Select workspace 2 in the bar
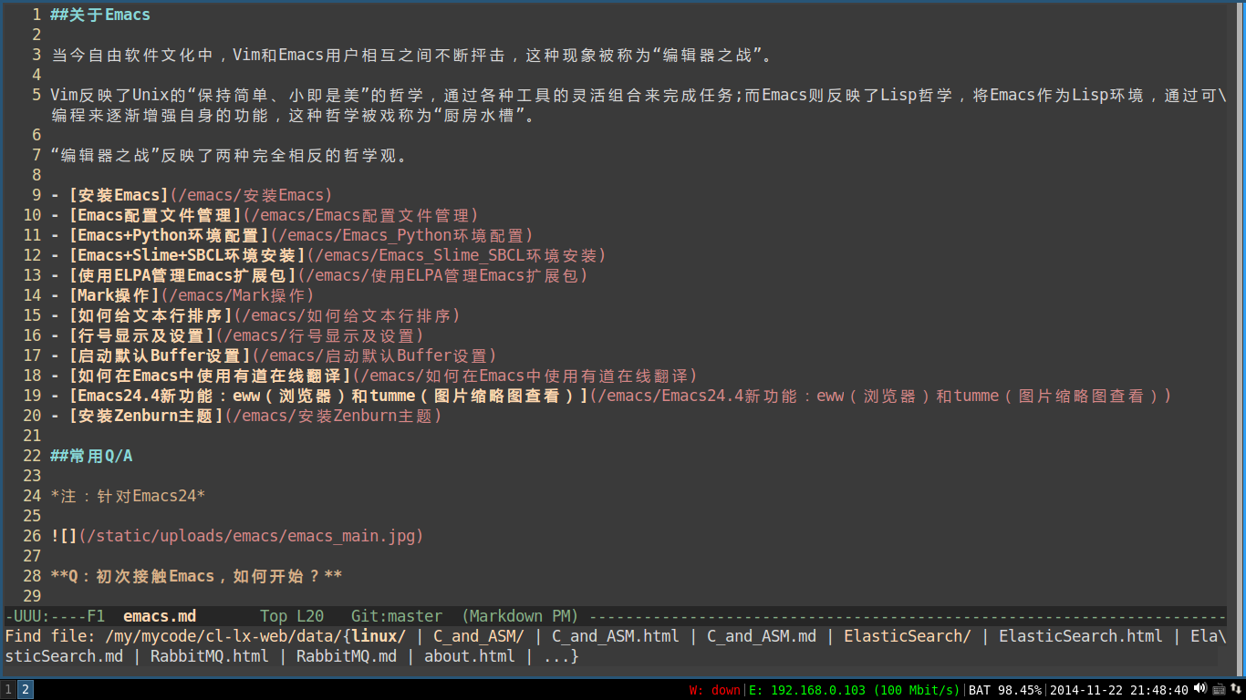Image resolution: width=1246 pixels, height=700 pixels. click(x=26, y=690)
